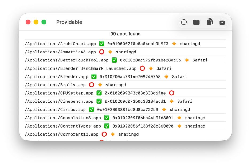The image size is (251, 166).
Task: Click the '99 apps found' header text
Action: 125,34
